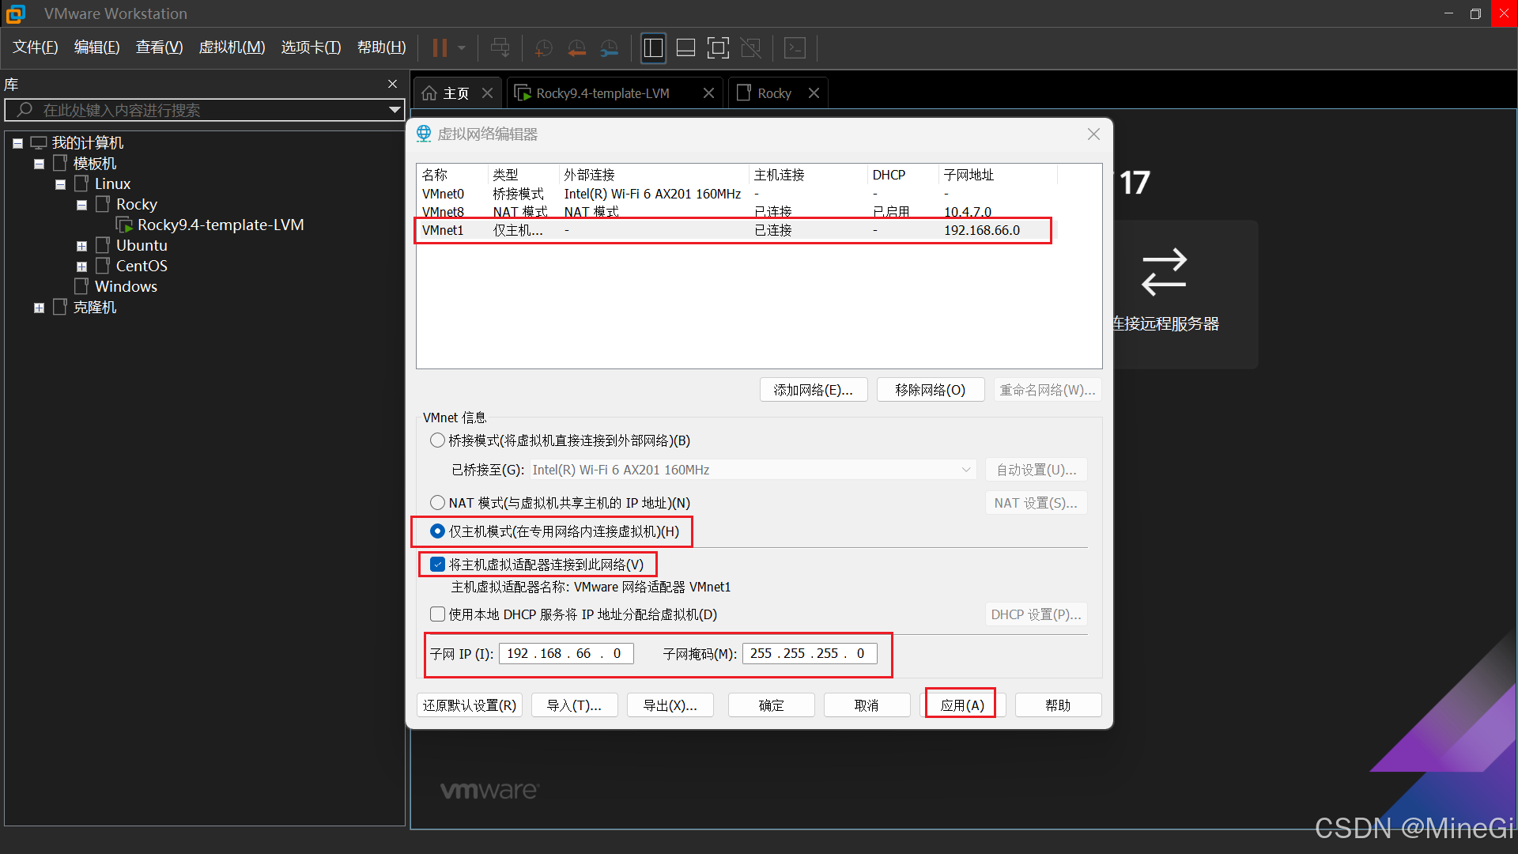The height and width of the screenshot is (854, 1518).
Task: Click the take snapshot icon
Action: pos(543,48)
